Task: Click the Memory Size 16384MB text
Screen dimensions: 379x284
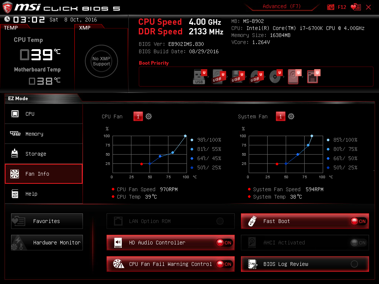Action: click(x=261, y=35)
